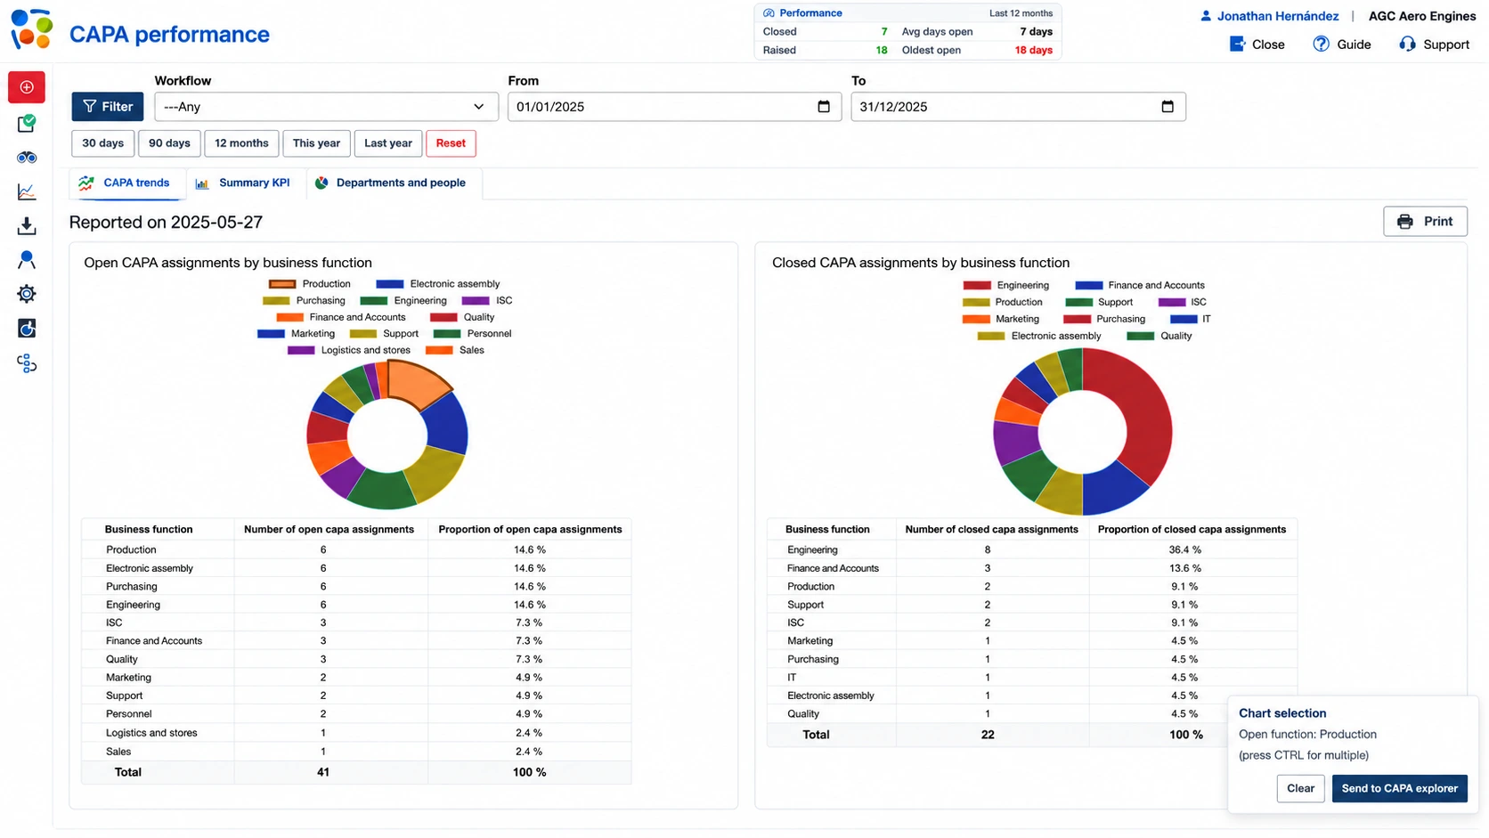Select the highlighted Production slice of open chart
Image resolution: width=1489 pixels, height=838 pixels.
(416, 383)
